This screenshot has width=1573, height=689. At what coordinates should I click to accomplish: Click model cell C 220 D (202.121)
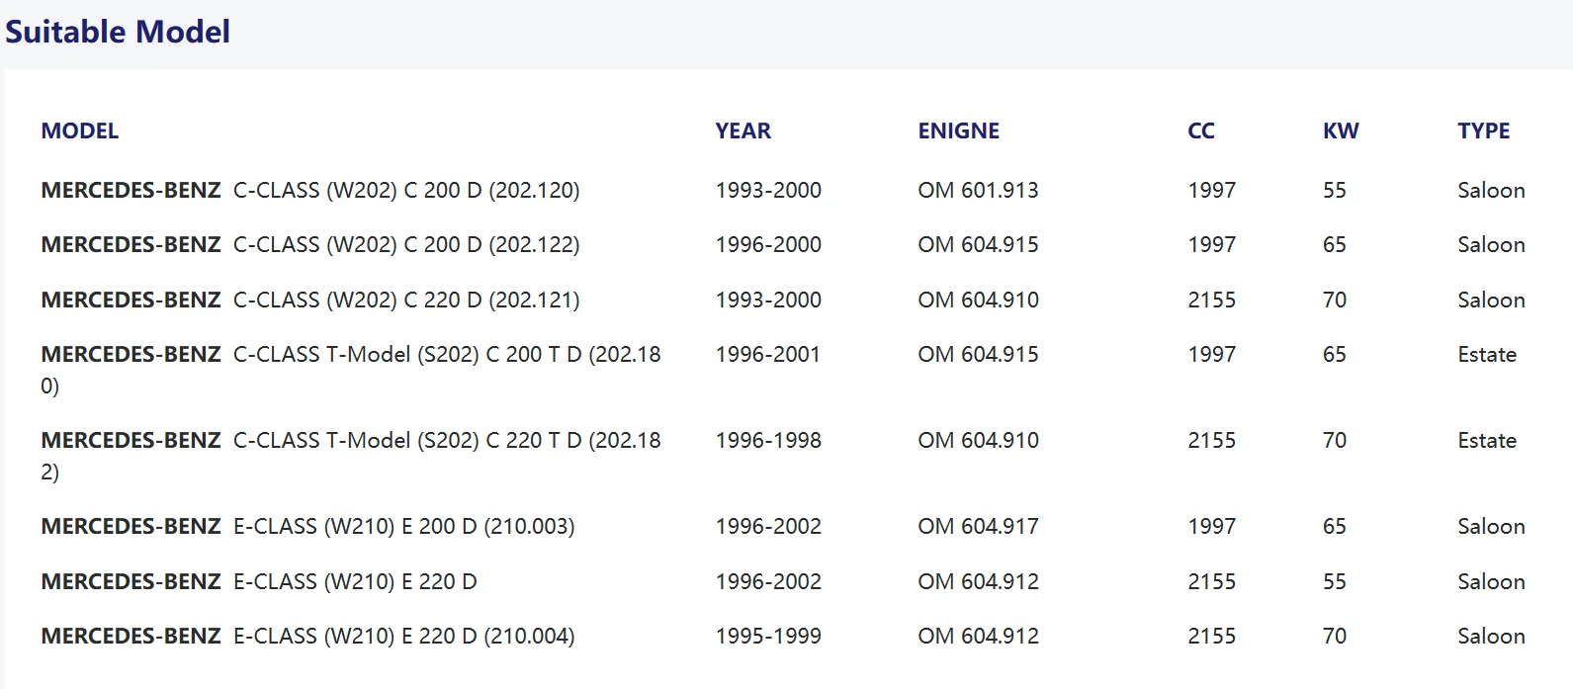[310, 300]
